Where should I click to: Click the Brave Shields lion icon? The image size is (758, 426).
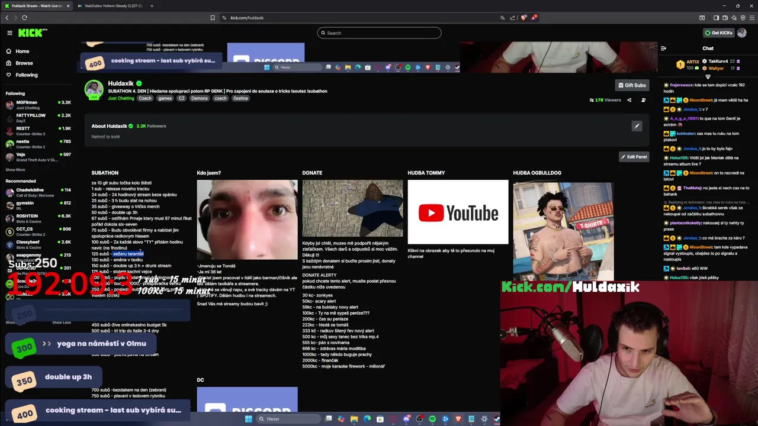(x=523, y=18)
